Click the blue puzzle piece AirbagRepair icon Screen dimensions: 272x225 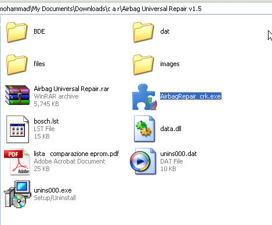144,97
